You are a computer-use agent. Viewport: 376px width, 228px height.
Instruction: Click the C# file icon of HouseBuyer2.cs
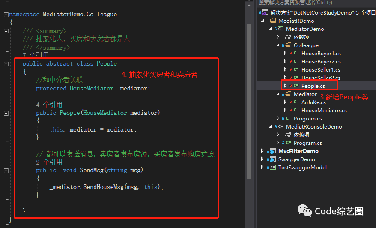[x=296, y=61]
